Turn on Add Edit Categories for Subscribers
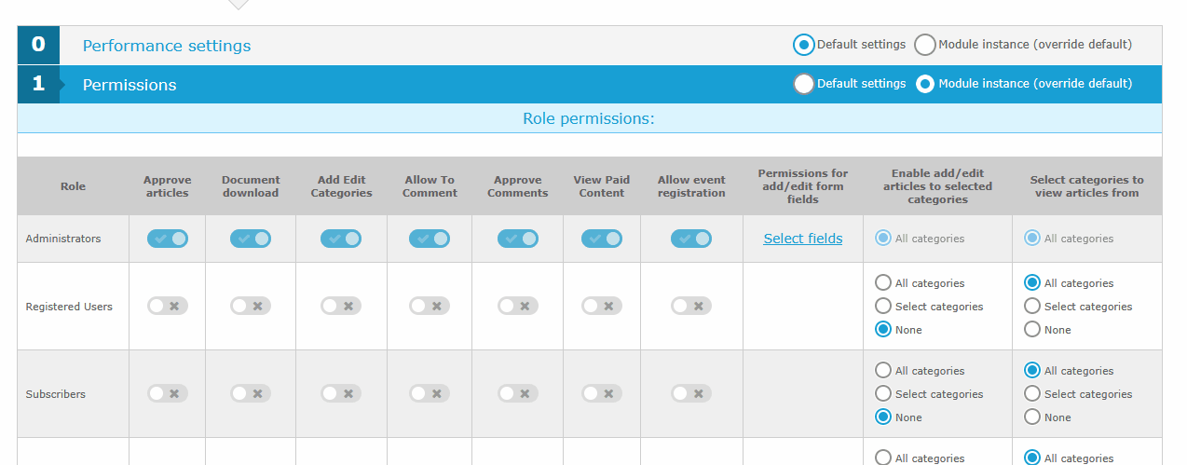 coord(341,393)
